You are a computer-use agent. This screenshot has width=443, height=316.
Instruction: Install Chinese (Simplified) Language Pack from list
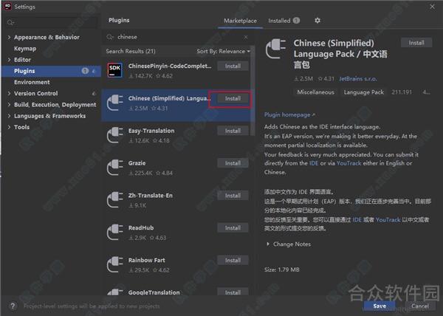click(x=233, y=98)
